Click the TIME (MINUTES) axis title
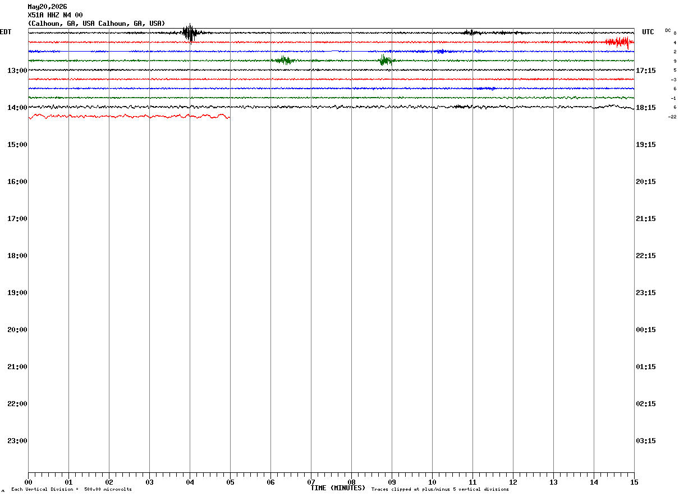The height and width of the screenshot is (497, 679). click(x=338, y=488)
